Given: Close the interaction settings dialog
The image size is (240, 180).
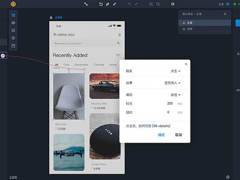Looking at the screenshot, I should [x=186, y=64].
